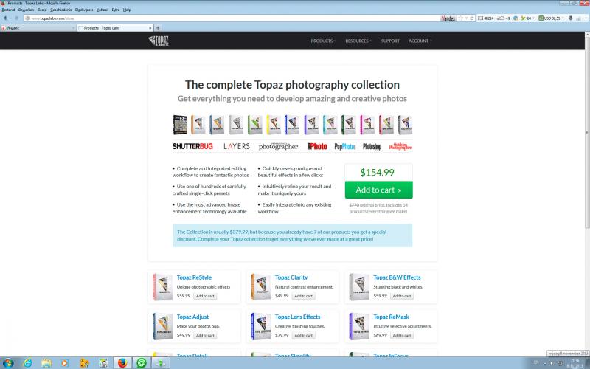Click Topaz ReMask product box image

tap(359, 326)
